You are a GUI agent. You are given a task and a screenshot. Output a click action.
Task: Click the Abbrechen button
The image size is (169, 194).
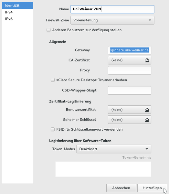[x=121, y=188]
